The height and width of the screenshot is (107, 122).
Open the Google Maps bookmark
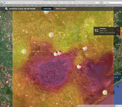tap(72, 5)
